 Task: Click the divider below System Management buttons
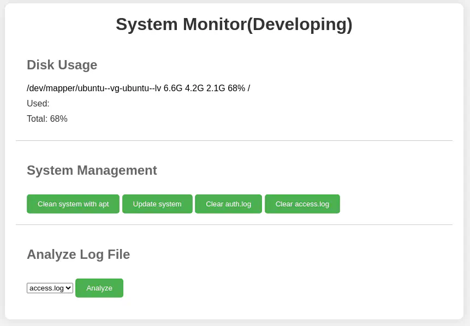(x=234, y=224)
